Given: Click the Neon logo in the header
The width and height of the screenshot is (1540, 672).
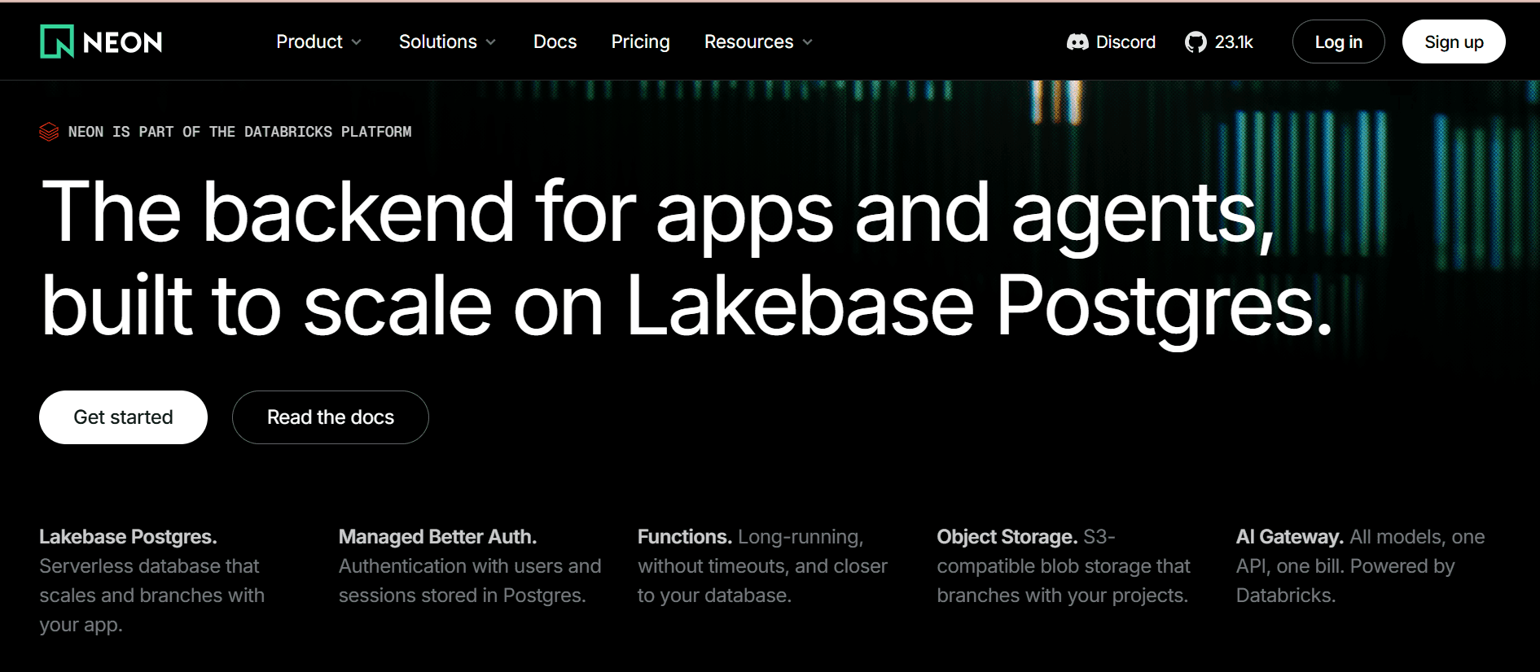Looking at the screenshot, I should pyautogui.click(x=101, y=41).
